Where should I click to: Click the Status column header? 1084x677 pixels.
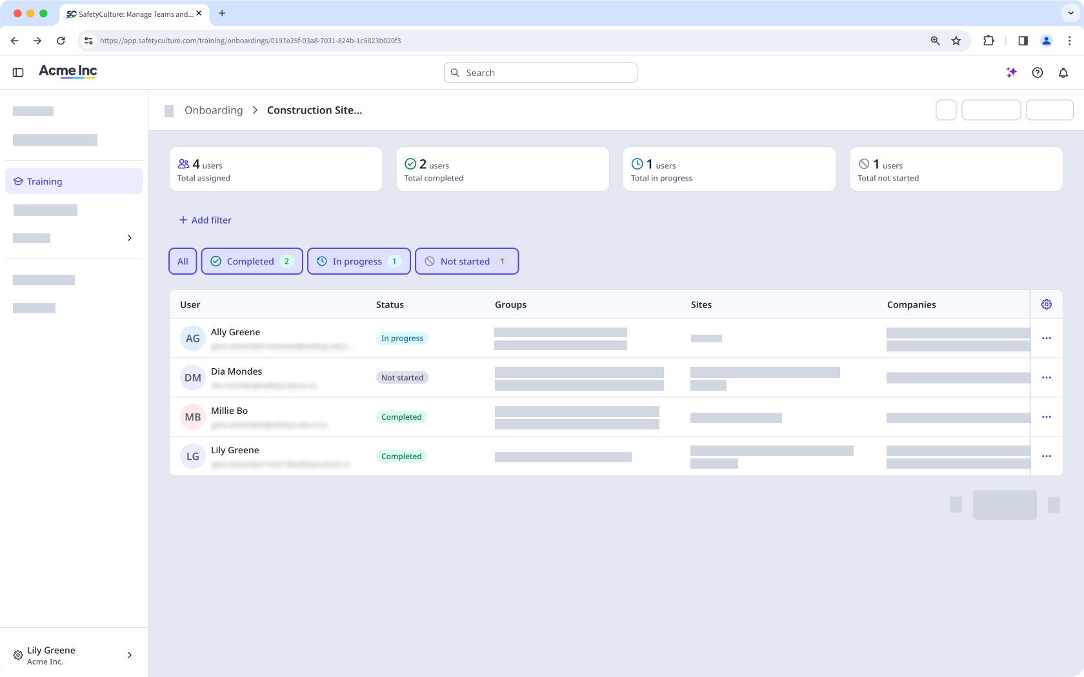(x=390, y=304)
